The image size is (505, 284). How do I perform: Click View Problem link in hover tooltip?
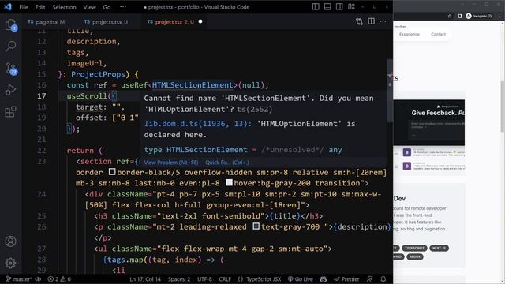171,163
